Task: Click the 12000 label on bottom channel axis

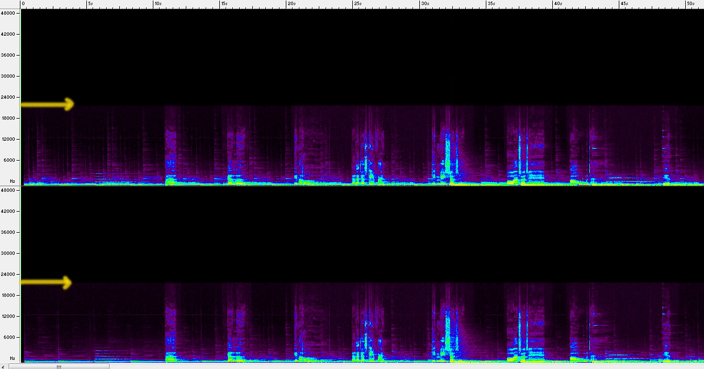Action: point(10,316)
